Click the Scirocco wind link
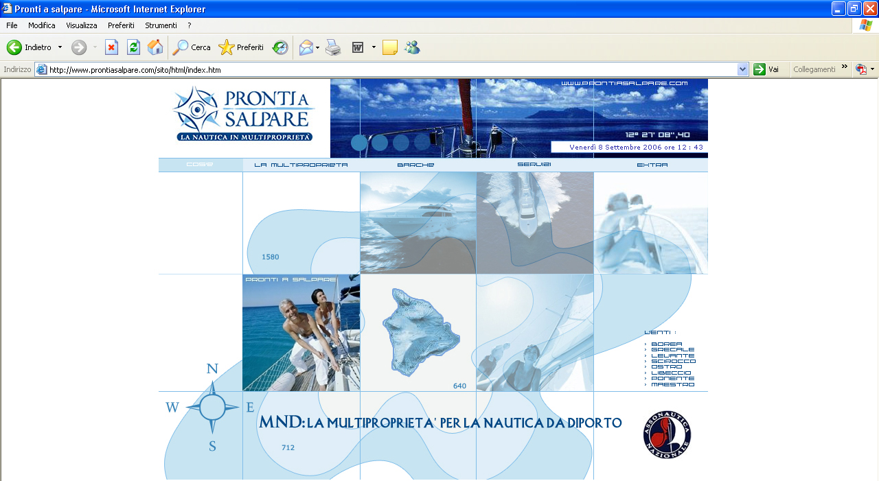The image size is (879, 481). click(x=673, y=361)
